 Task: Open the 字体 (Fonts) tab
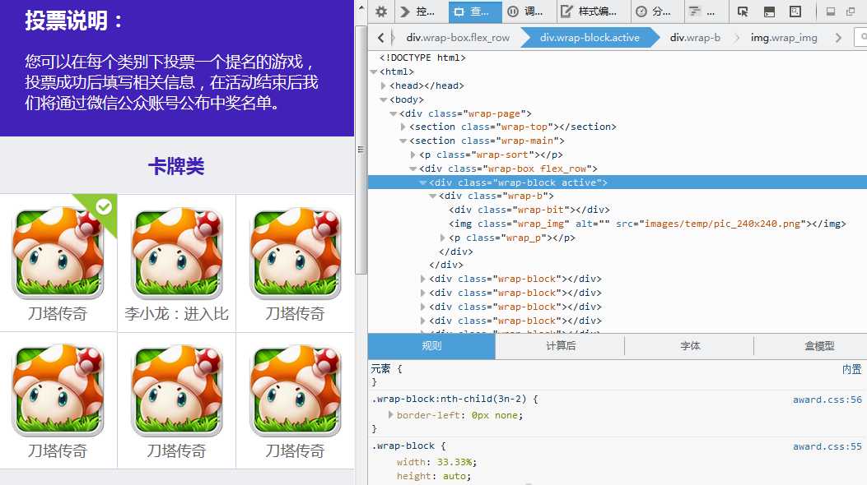click(690, 346)
